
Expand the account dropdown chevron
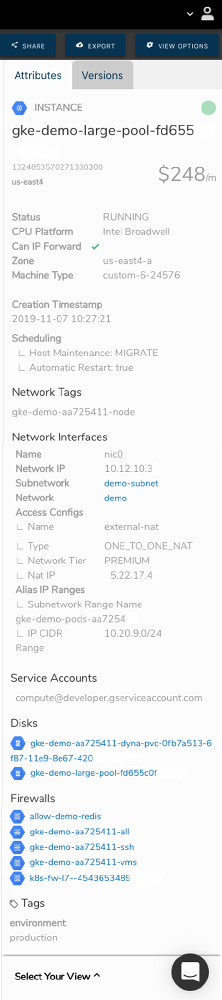190,15
